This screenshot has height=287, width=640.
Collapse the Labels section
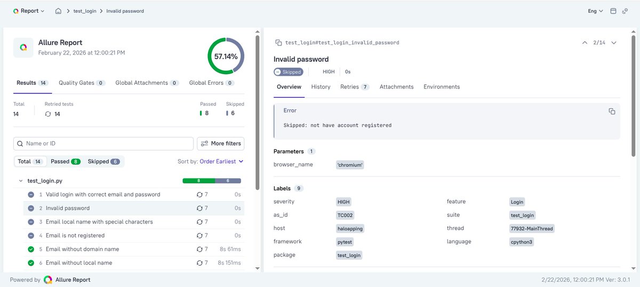click(289, 188)
